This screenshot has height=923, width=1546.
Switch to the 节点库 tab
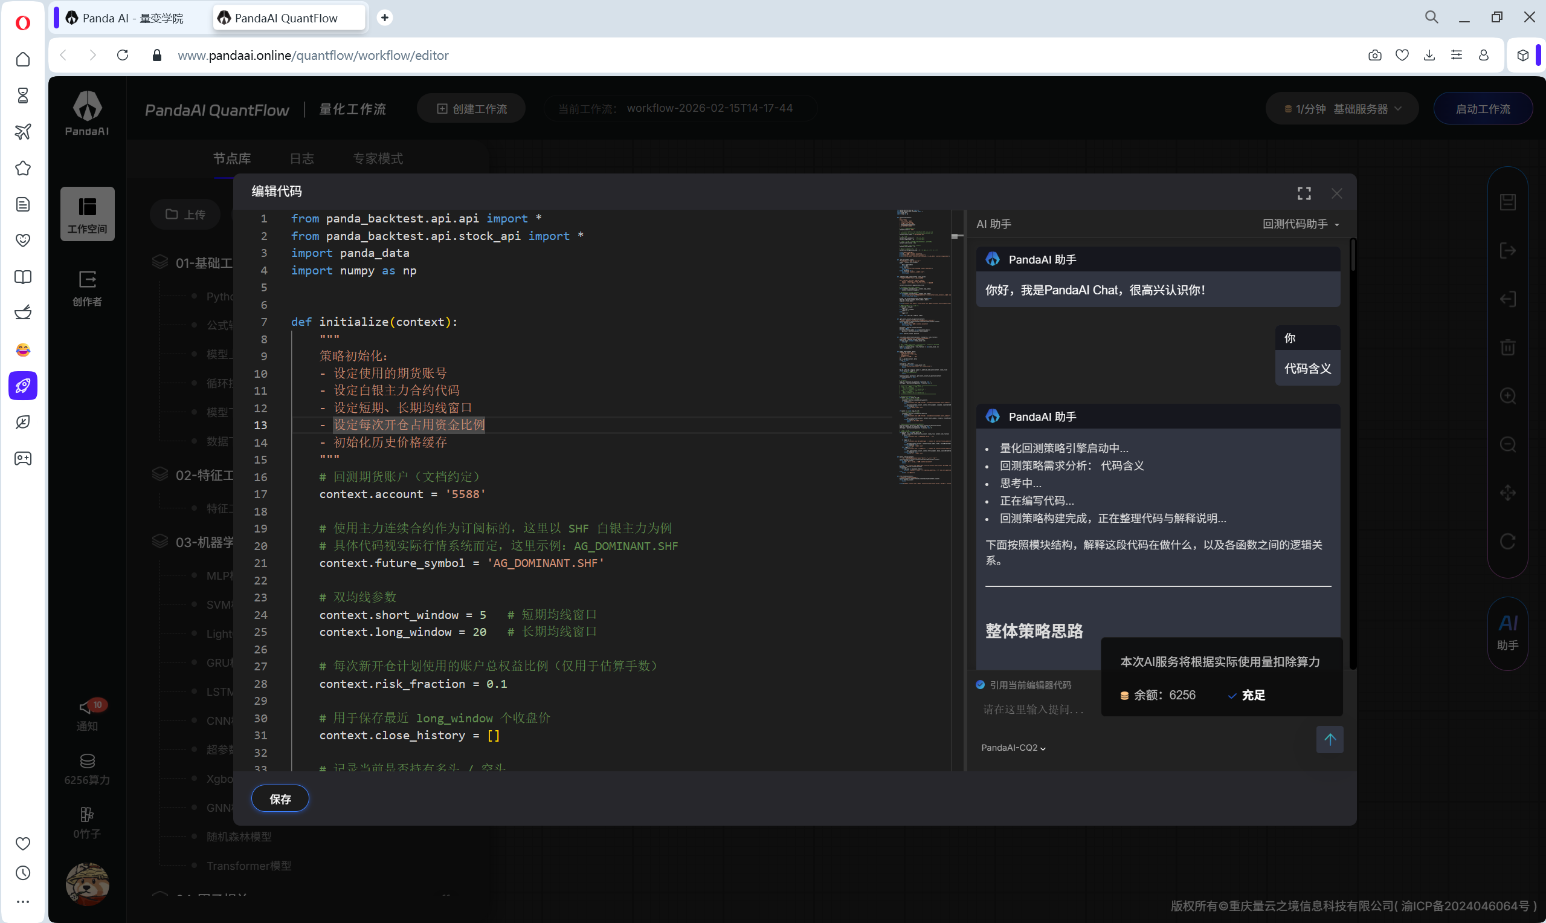click(x=232, y=158)
